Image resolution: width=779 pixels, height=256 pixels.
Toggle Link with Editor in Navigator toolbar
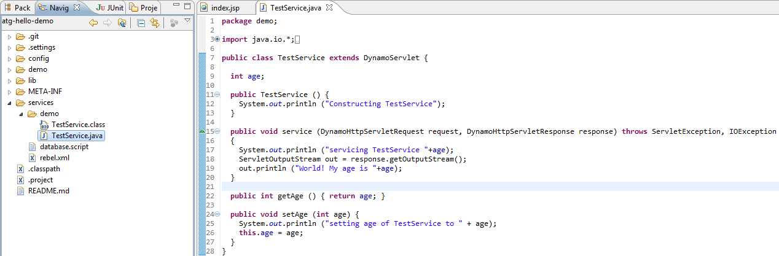click(x=155, y=23)
